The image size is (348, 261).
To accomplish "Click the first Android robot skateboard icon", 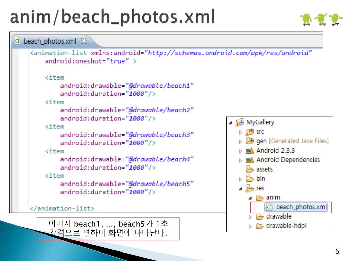I will (x=306, y=19).
